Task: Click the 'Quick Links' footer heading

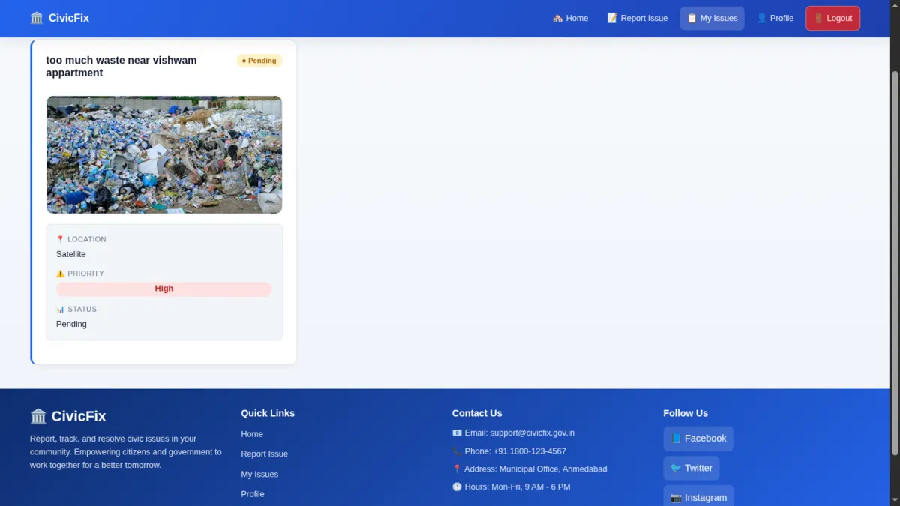Action: [268, 413]
